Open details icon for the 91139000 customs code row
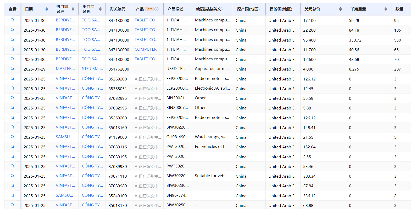 click(12, 137)
